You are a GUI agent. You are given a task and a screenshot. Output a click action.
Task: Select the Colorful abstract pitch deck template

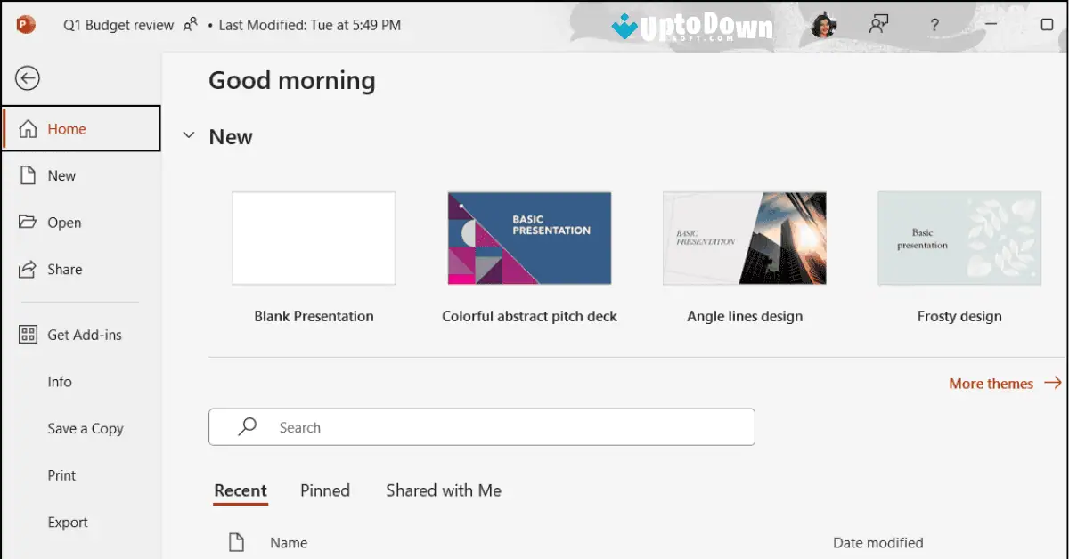[529, 238]
